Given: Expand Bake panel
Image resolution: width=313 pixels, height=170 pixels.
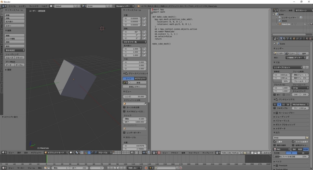Looking at the screenshot, I should point(278,161).
